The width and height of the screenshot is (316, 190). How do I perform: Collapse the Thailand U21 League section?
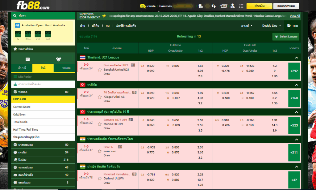(x=297, y=58)
